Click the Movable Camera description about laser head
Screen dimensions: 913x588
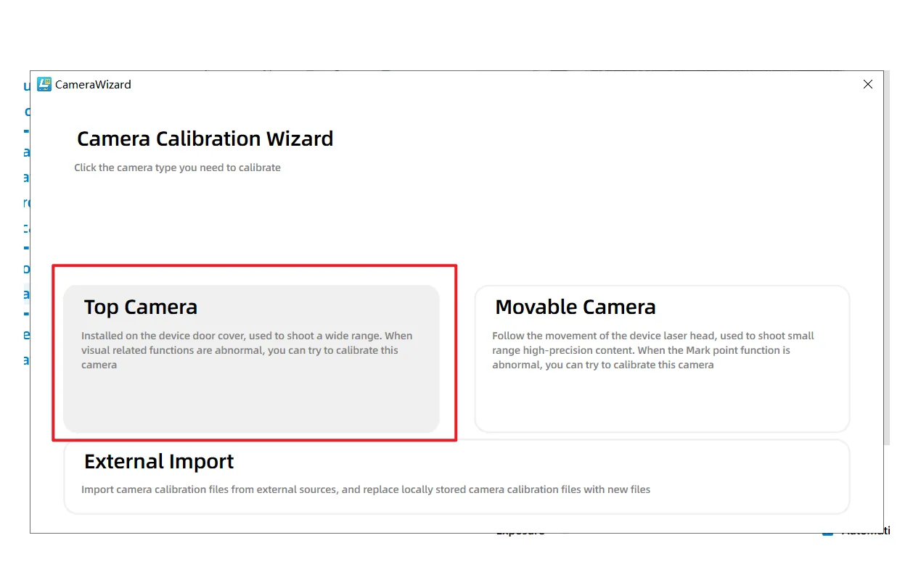click(652, 350)
